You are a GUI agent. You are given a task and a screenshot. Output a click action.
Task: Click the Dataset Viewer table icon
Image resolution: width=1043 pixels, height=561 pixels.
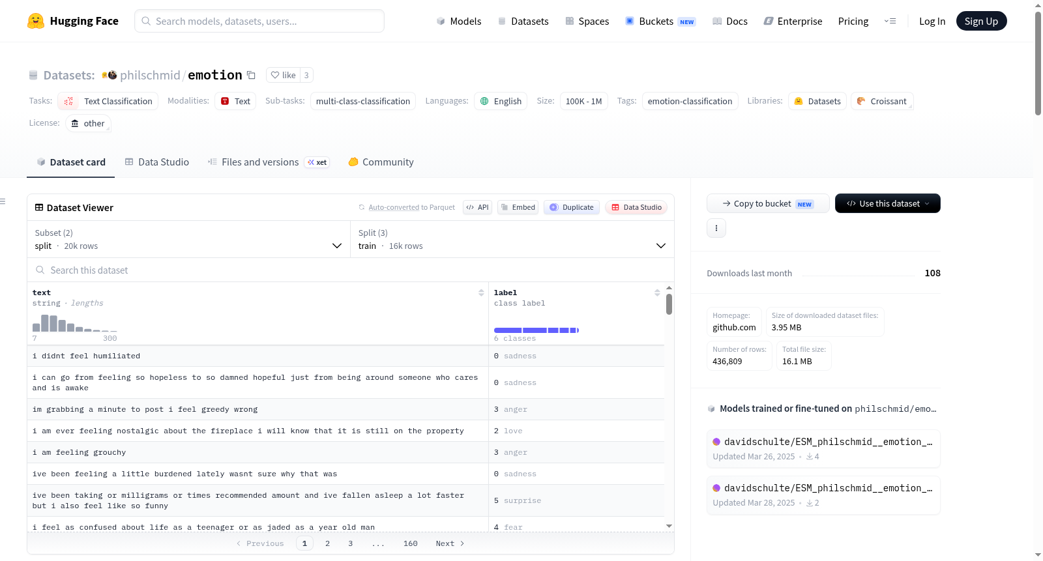(x=39, y=207)
